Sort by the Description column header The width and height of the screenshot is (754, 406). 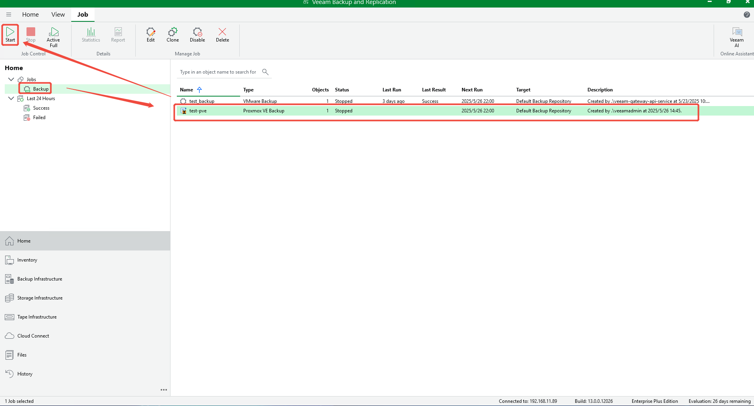[x=600, y=90]
